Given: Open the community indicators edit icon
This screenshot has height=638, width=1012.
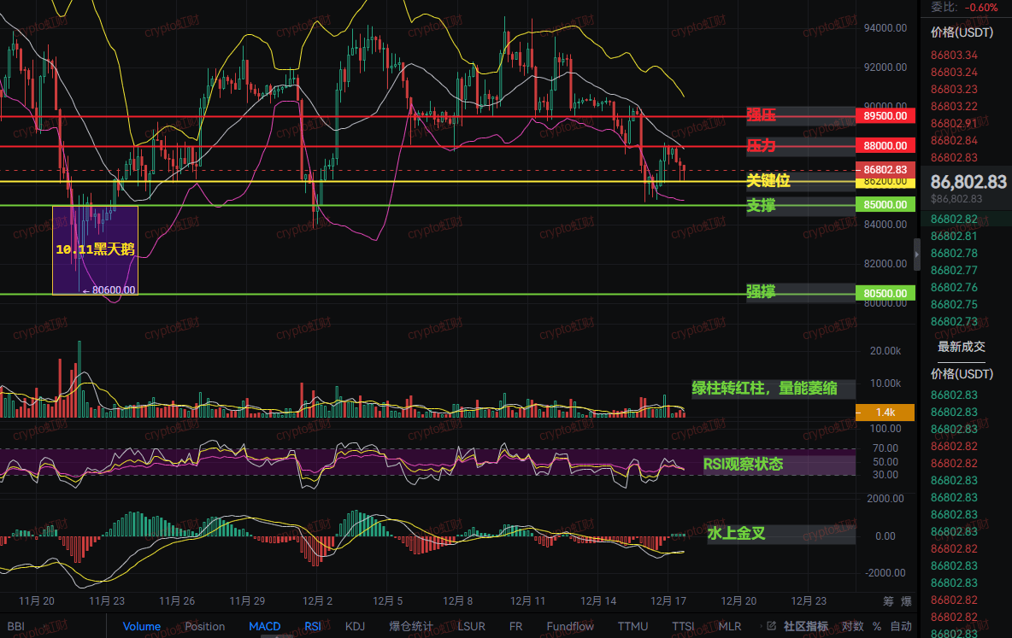Looking at the screenshot, I should (x=771, y=626).
